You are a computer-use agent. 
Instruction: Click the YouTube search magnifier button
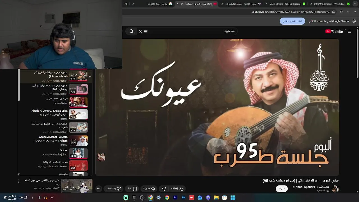[131, 31]
